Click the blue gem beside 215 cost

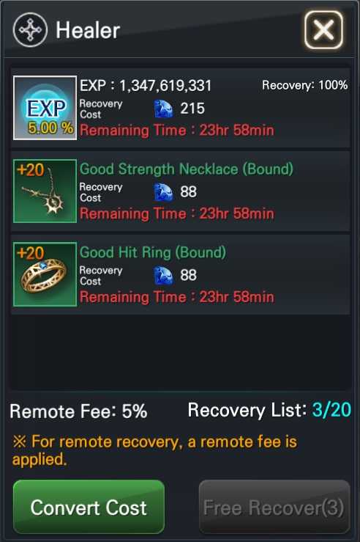(x=162, y=109)
